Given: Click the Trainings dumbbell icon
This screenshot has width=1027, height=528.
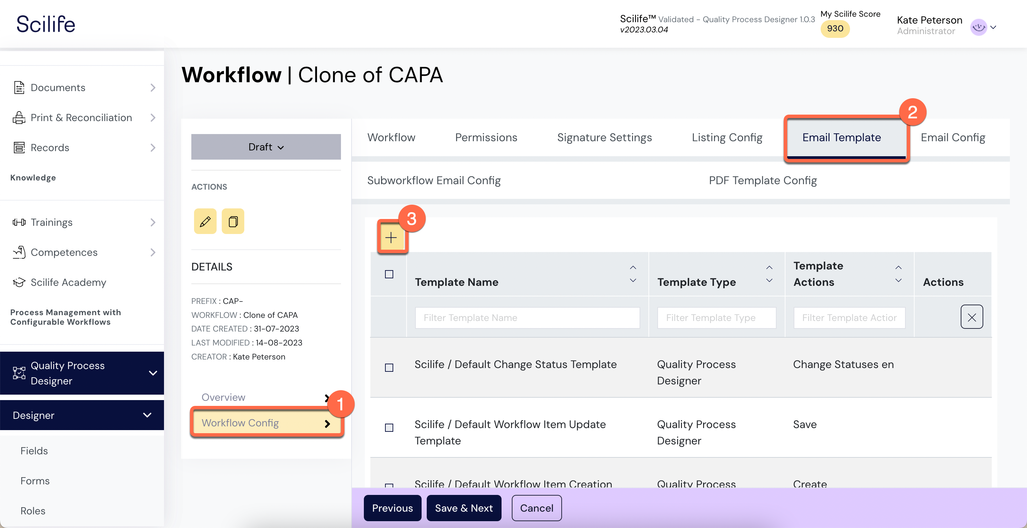Looking at the screenshot, I should click(x=19, y=222).
